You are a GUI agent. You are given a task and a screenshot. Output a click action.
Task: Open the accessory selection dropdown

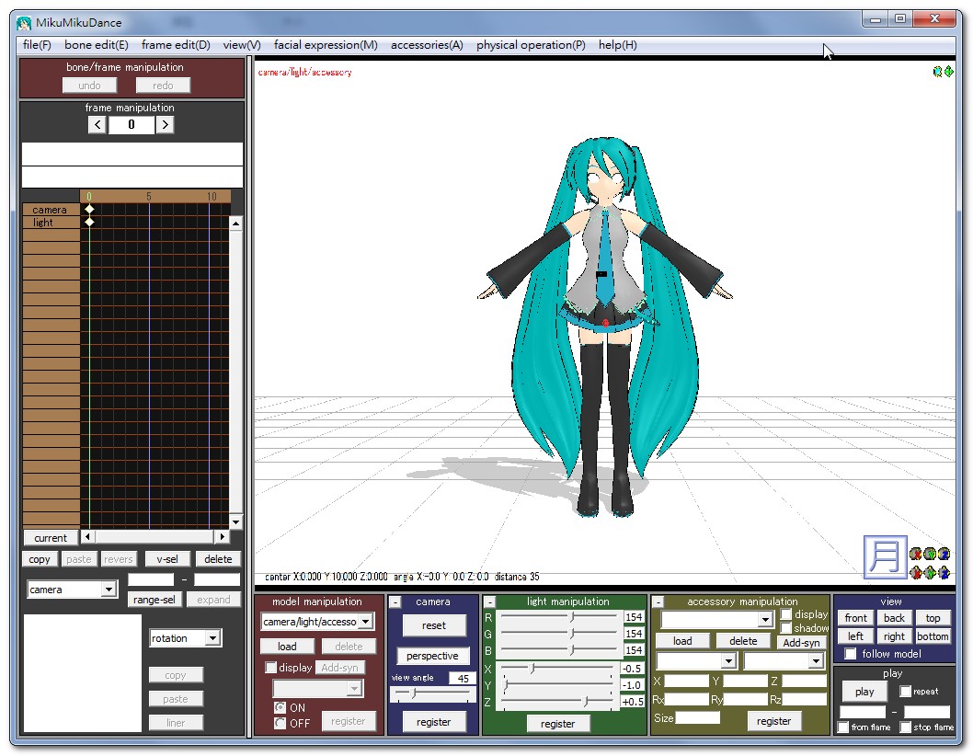tap(765, 620)
